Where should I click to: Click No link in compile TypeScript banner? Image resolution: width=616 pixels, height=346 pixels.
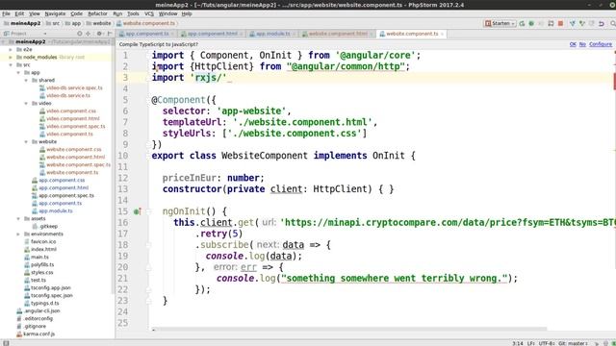pos(582,44)
